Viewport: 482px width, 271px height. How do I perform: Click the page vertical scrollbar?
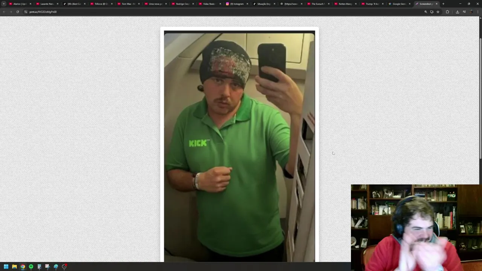click(x=480, y=98)
